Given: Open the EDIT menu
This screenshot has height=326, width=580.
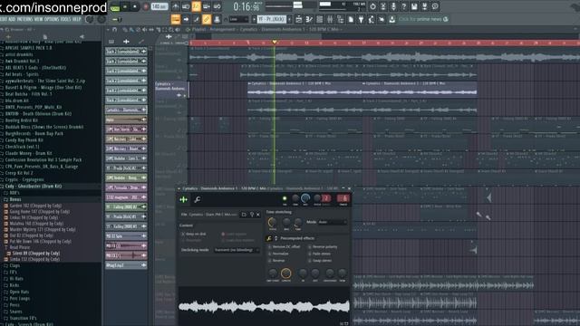Looking at the screenshot, I should pos(4,19).
